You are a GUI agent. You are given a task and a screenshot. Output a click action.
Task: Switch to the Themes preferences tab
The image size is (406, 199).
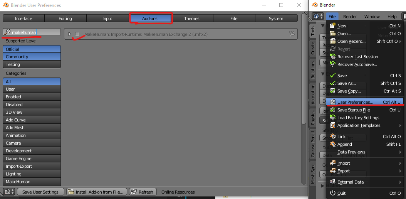tap(191, 19)
